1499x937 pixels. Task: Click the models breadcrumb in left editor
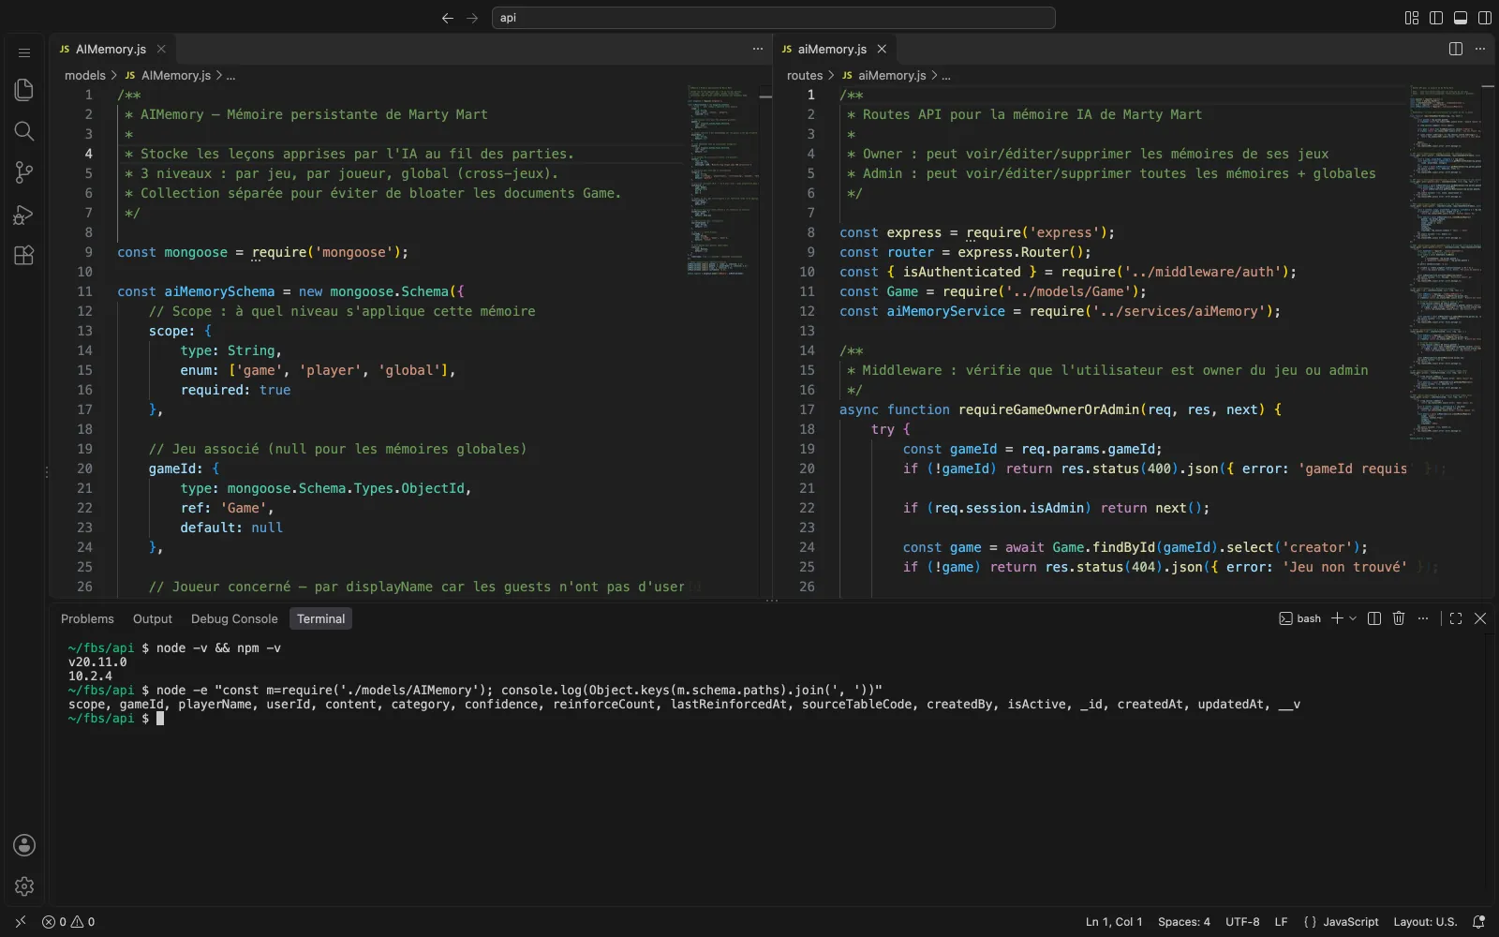point(85,75)
